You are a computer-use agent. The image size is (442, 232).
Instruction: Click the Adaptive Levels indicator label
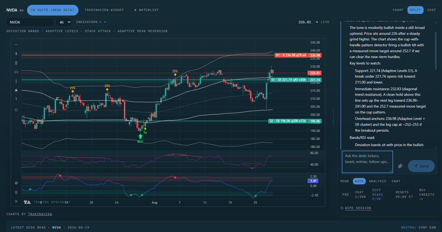62,31
